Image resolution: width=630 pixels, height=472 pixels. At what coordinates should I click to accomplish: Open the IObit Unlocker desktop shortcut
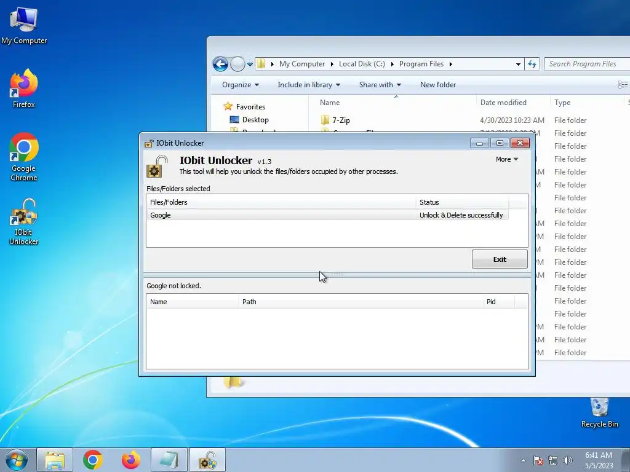[24, 221]
